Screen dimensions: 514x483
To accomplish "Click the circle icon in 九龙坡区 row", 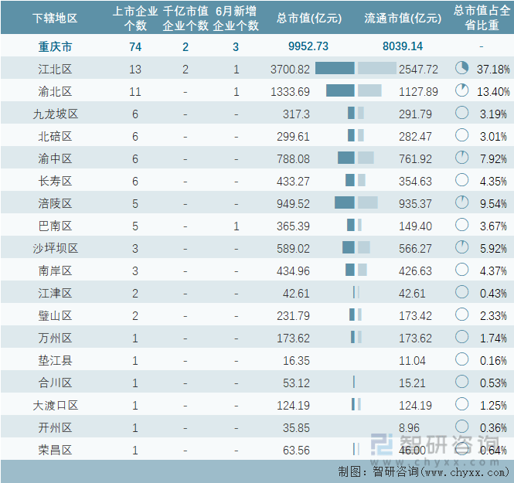I will (462, 114).
